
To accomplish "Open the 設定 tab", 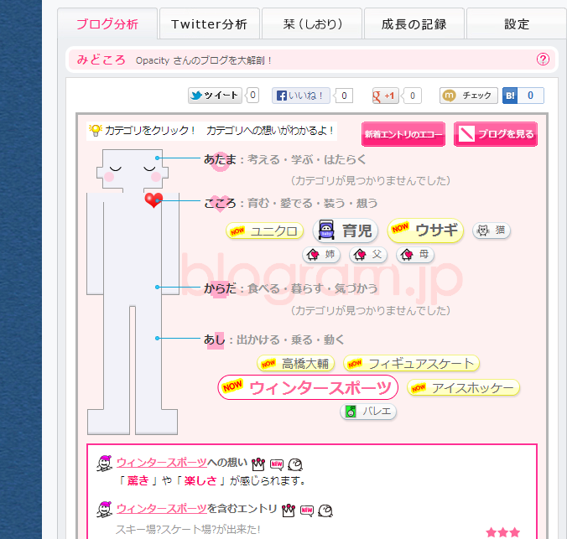I will 517,23.
